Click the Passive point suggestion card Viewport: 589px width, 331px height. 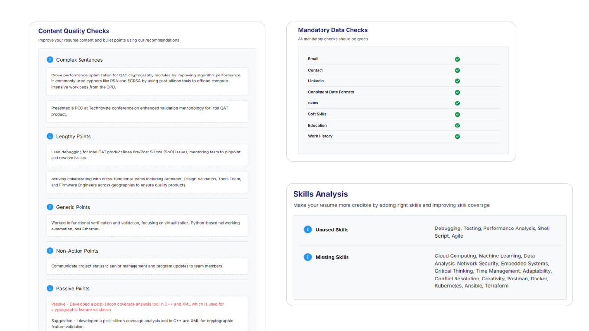[x=147, y=314]
